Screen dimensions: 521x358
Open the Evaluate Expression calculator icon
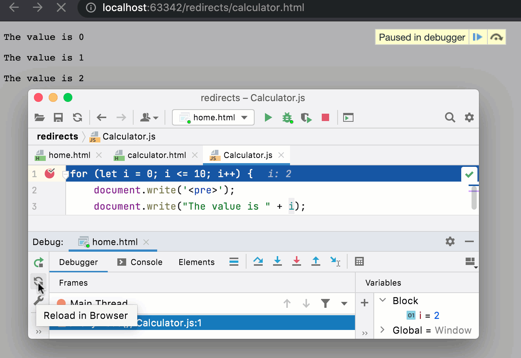coord(359,261)
